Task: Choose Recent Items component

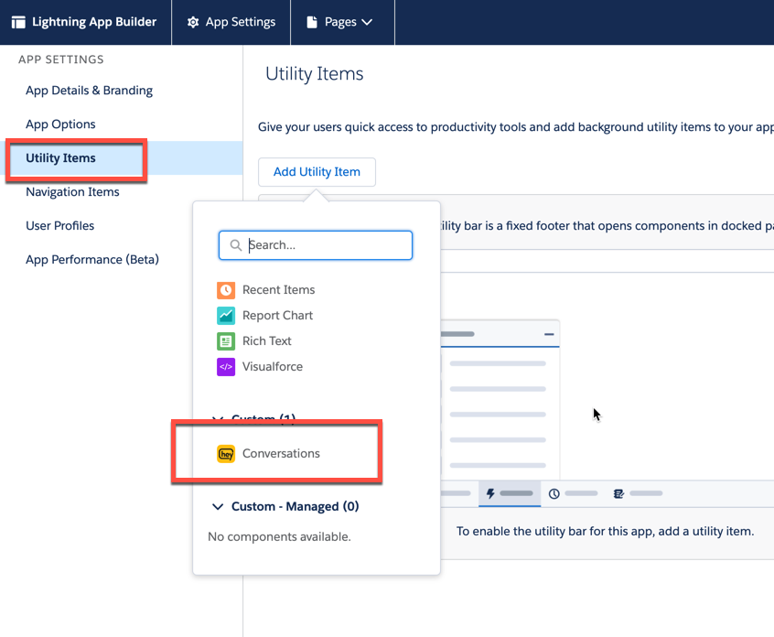Action: click(278, 290)
